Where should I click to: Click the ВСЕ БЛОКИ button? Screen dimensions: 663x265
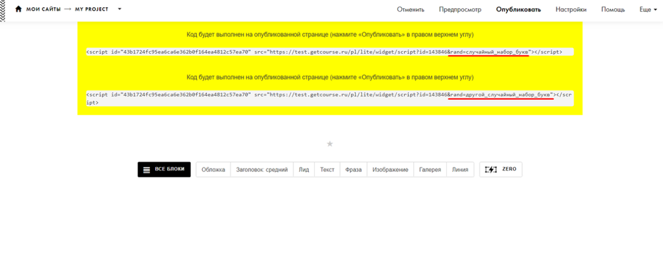(x=164, y=170)
